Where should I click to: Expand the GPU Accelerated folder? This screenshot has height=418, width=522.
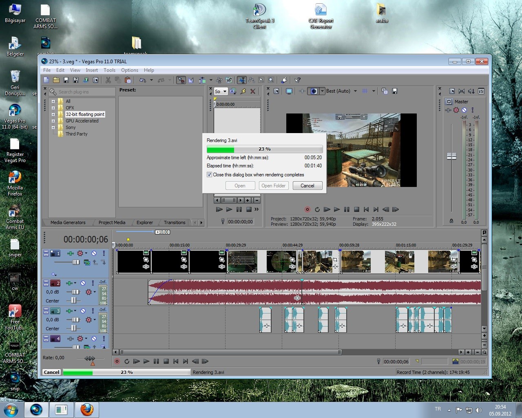click(53, 121)
